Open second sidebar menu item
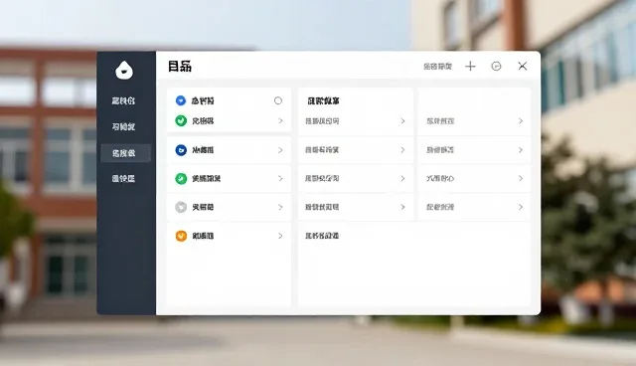 (123, 126)
